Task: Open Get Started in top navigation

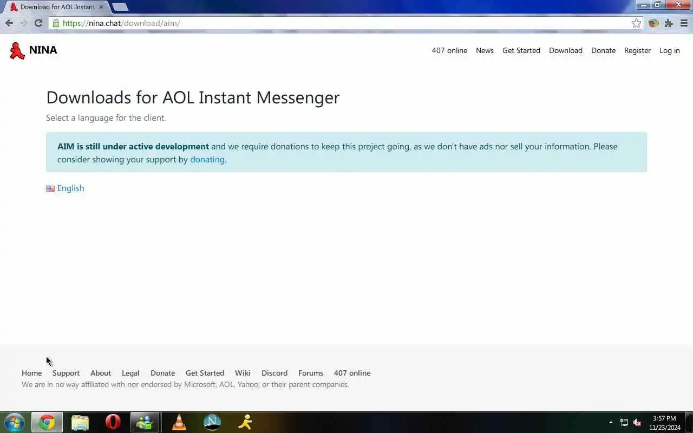Action: (x=521, y=50)
